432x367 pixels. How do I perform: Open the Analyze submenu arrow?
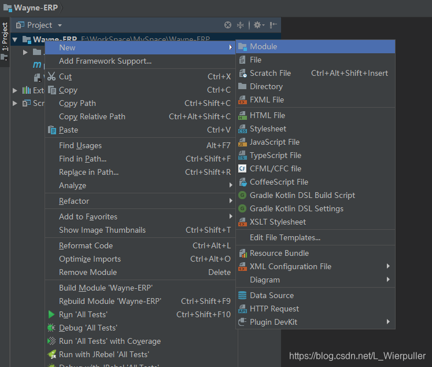(x=231, y=185)
